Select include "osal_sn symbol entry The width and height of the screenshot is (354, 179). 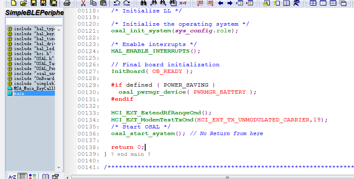pos(30,73)
